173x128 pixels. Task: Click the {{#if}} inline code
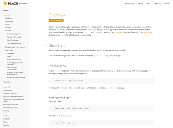87,32
